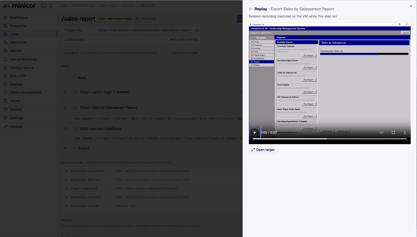Copy the Trigger URL
This screenshot has height=237, width=417.
197,30
